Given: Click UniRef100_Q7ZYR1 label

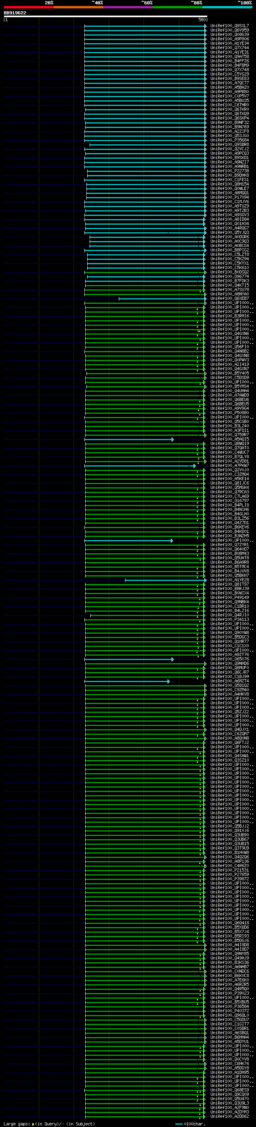Looking at the screenshot, I should [229, 545].
